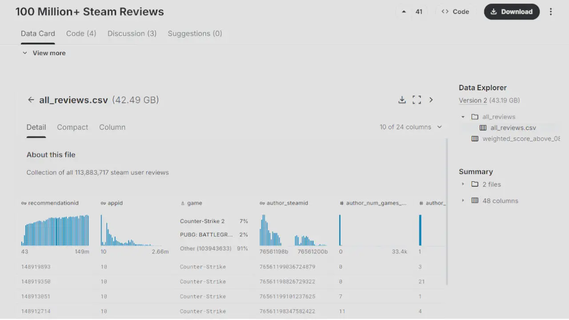Switch to the Column view tab
This screenshot has width=569, height=320.
click(112, 127)
